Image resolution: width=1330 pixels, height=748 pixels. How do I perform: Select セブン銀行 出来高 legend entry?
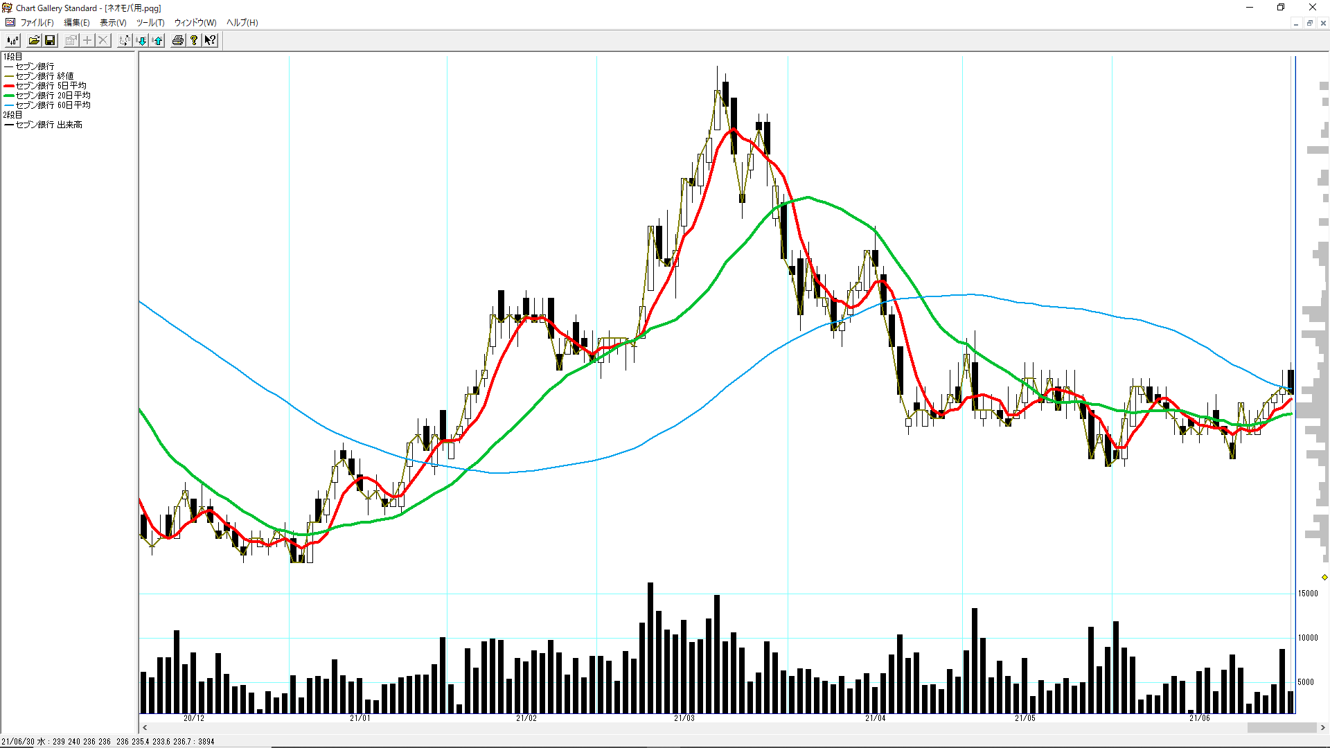pyautogui.click(x=48, y=125)
